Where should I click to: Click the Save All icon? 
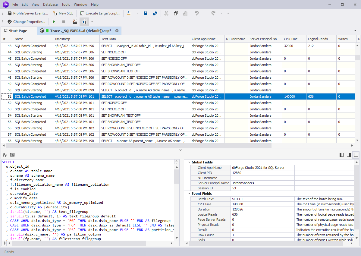pyautogui.click(x=155, y=13)
